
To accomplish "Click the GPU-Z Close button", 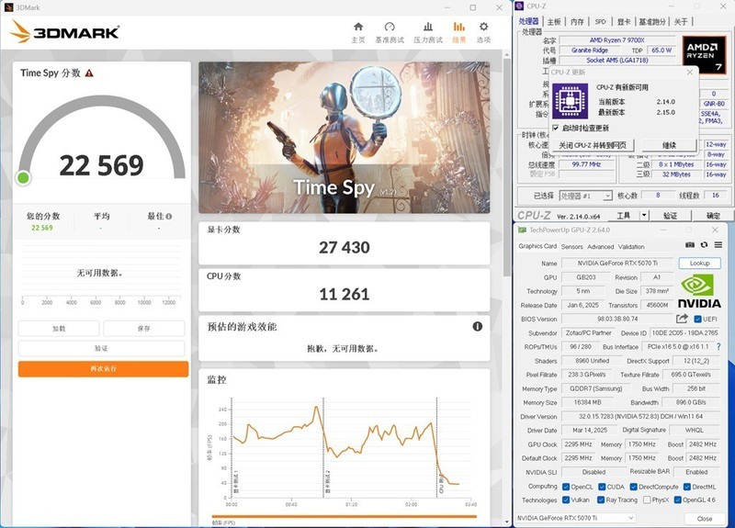I will [x=704, y=518].
